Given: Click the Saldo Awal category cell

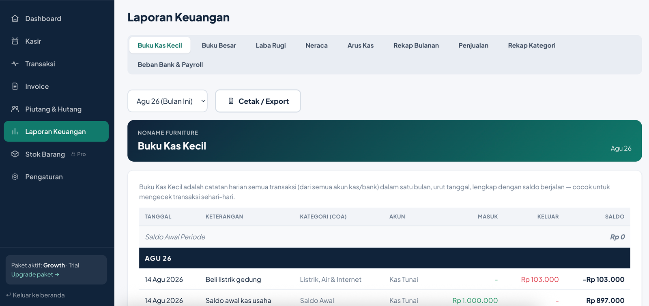Looking at the screenshot, I should tap(317, 300).
